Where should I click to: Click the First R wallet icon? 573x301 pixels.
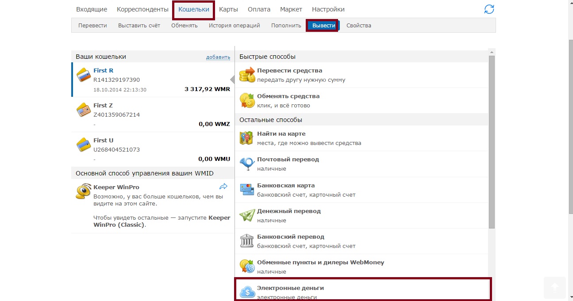click(x=84, y=75)
